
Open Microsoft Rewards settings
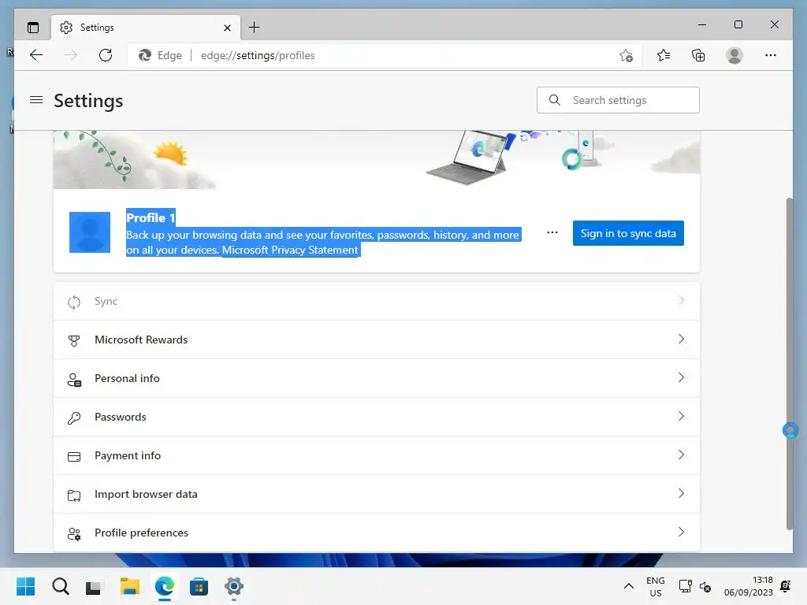(376, 340)
